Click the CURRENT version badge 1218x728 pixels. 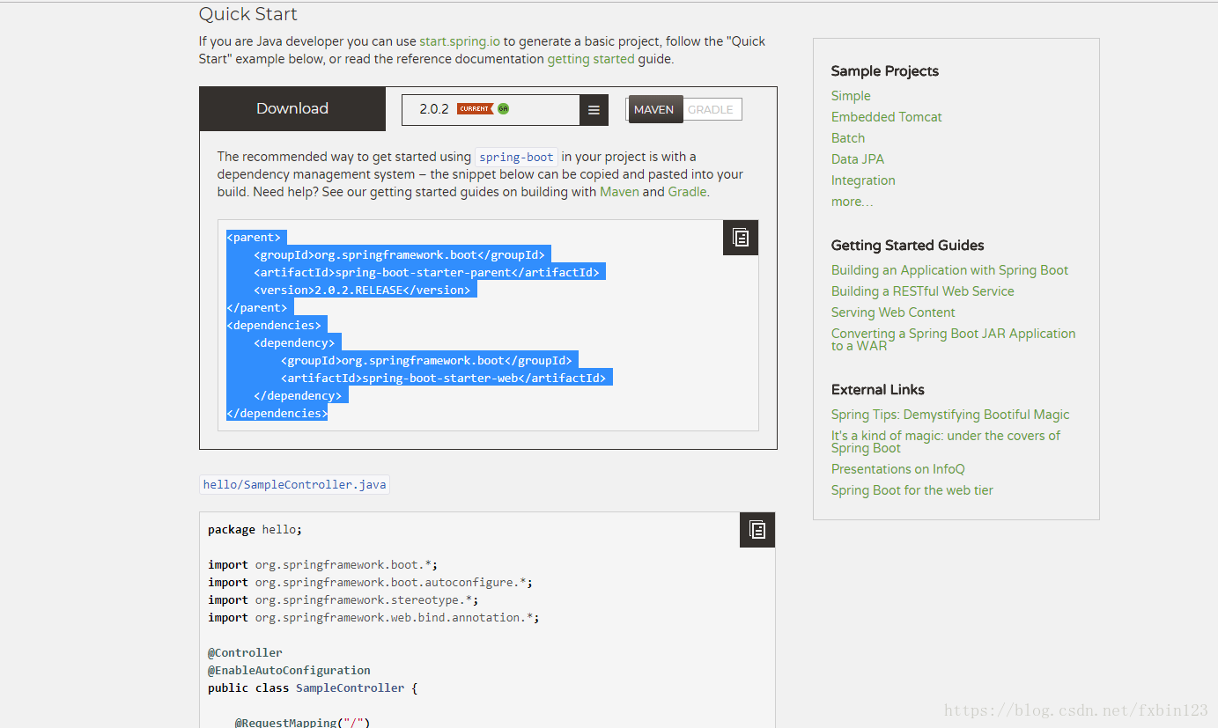tap(475, 109)
